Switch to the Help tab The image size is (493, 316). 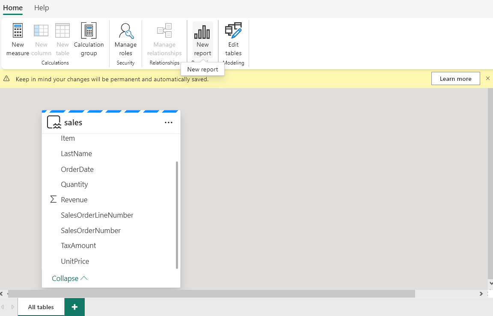pos(42,8)
